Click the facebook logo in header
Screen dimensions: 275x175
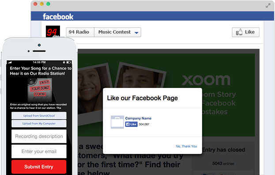58,17
